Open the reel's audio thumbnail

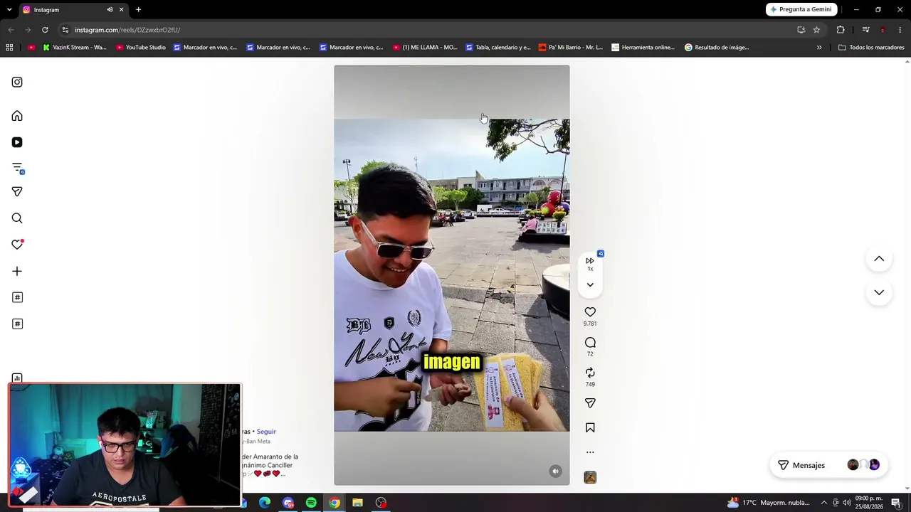pos(590,477)
